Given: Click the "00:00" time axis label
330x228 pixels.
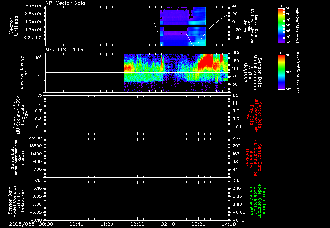Looking at the screenshot, I should click(x=46, y=224).
